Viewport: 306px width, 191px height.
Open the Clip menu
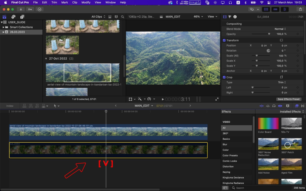pyautogui.click(x=74, y=2)
